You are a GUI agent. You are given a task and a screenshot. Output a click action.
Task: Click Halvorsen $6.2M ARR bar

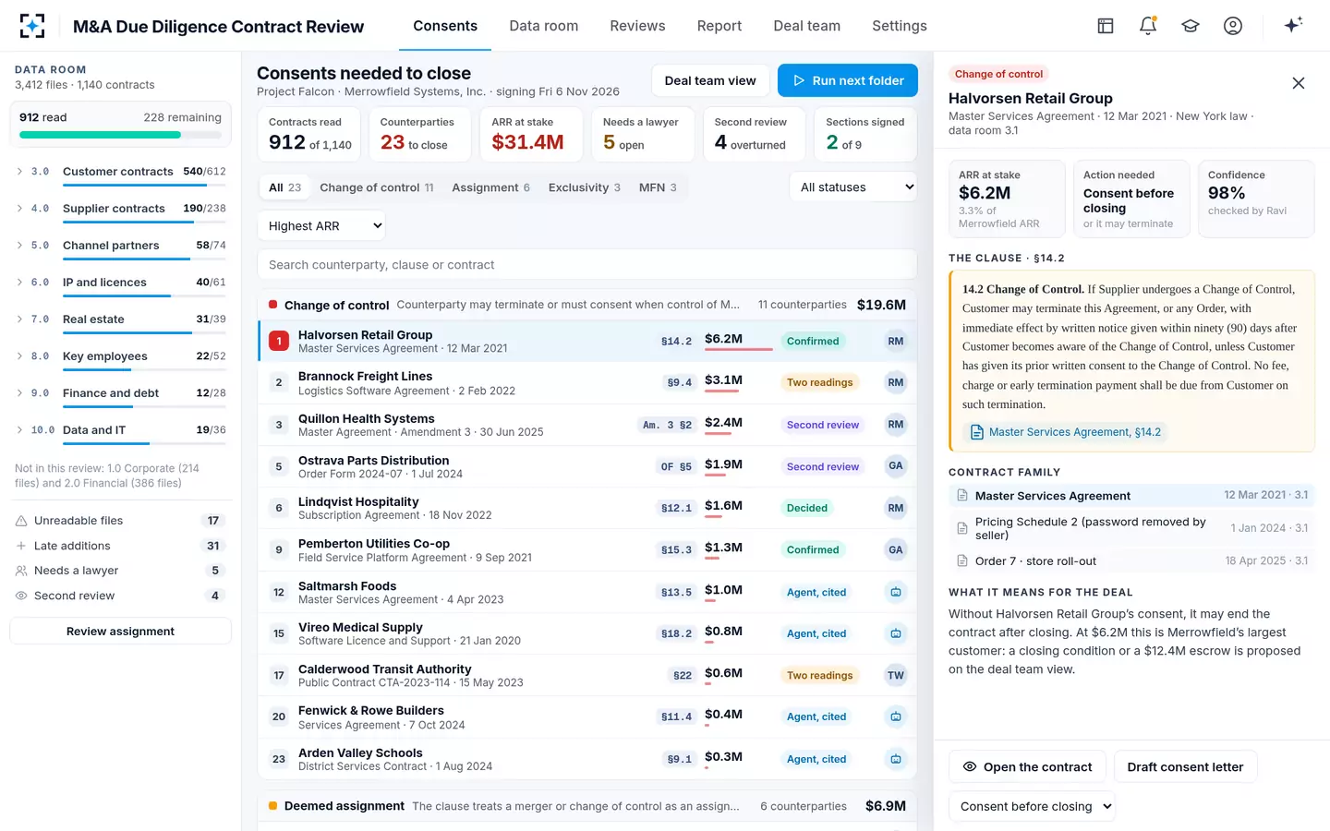(x=739, y=350)
